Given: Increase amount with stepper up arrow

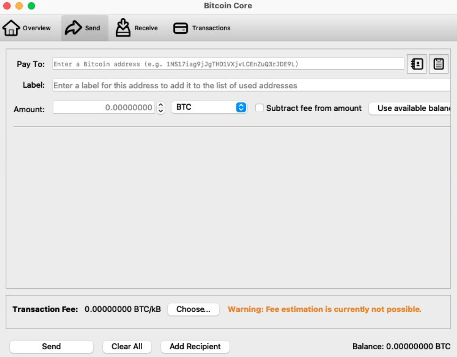Looking at the screenshot, I should (161, 104).
